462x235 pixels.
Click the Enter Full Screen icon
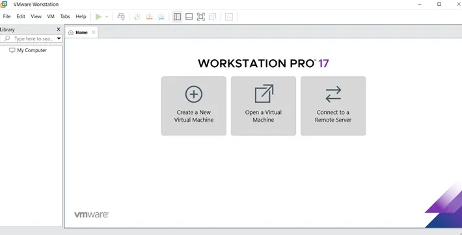coord(201,17)
